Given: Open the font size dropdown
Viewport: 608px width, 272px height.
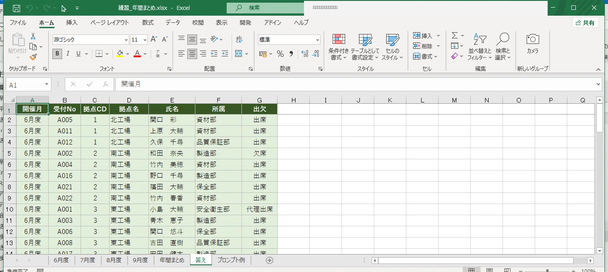Looking at the screenshot, I should click(x=145, y=40).
